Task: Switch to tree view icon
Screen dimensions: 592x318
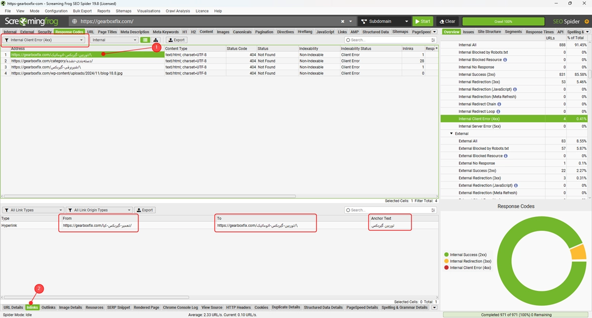Action: pos(156,40)
